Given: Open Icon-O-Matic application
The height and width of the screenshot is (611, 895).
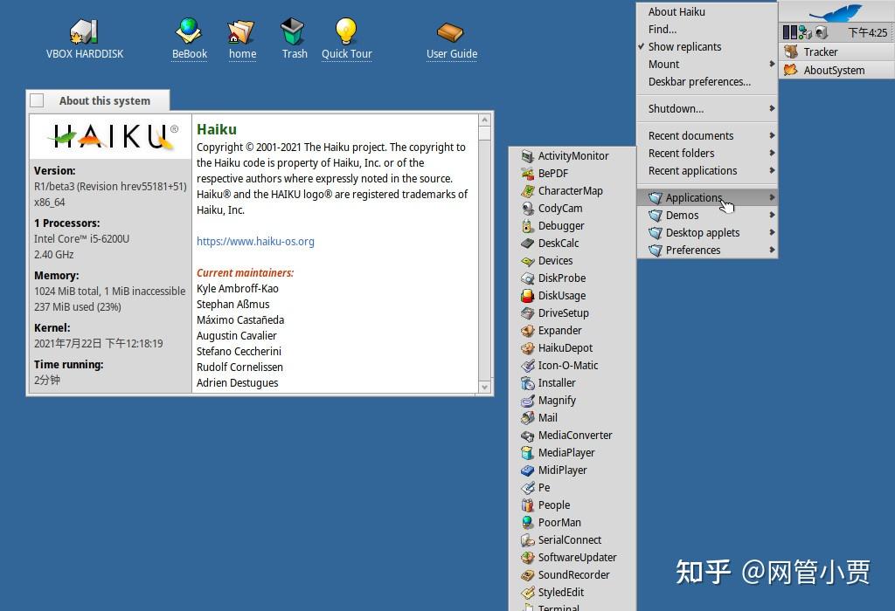Looking at the screenshot, I should (572, 366).
